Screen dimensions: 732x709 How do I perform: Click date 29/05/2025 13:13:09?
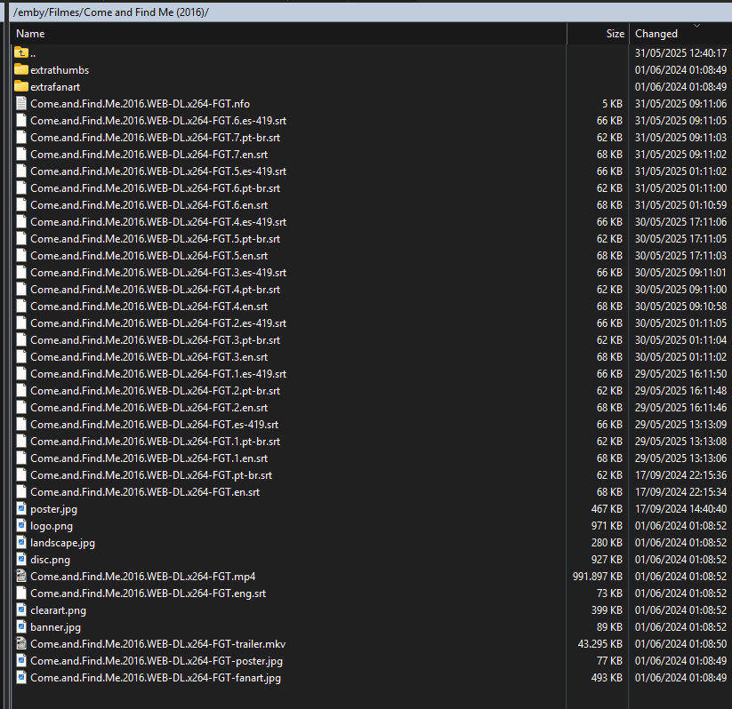click(680, 424)
